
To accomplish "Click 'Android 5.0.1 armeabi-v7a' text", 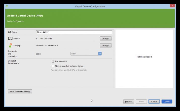I will 47,45.
